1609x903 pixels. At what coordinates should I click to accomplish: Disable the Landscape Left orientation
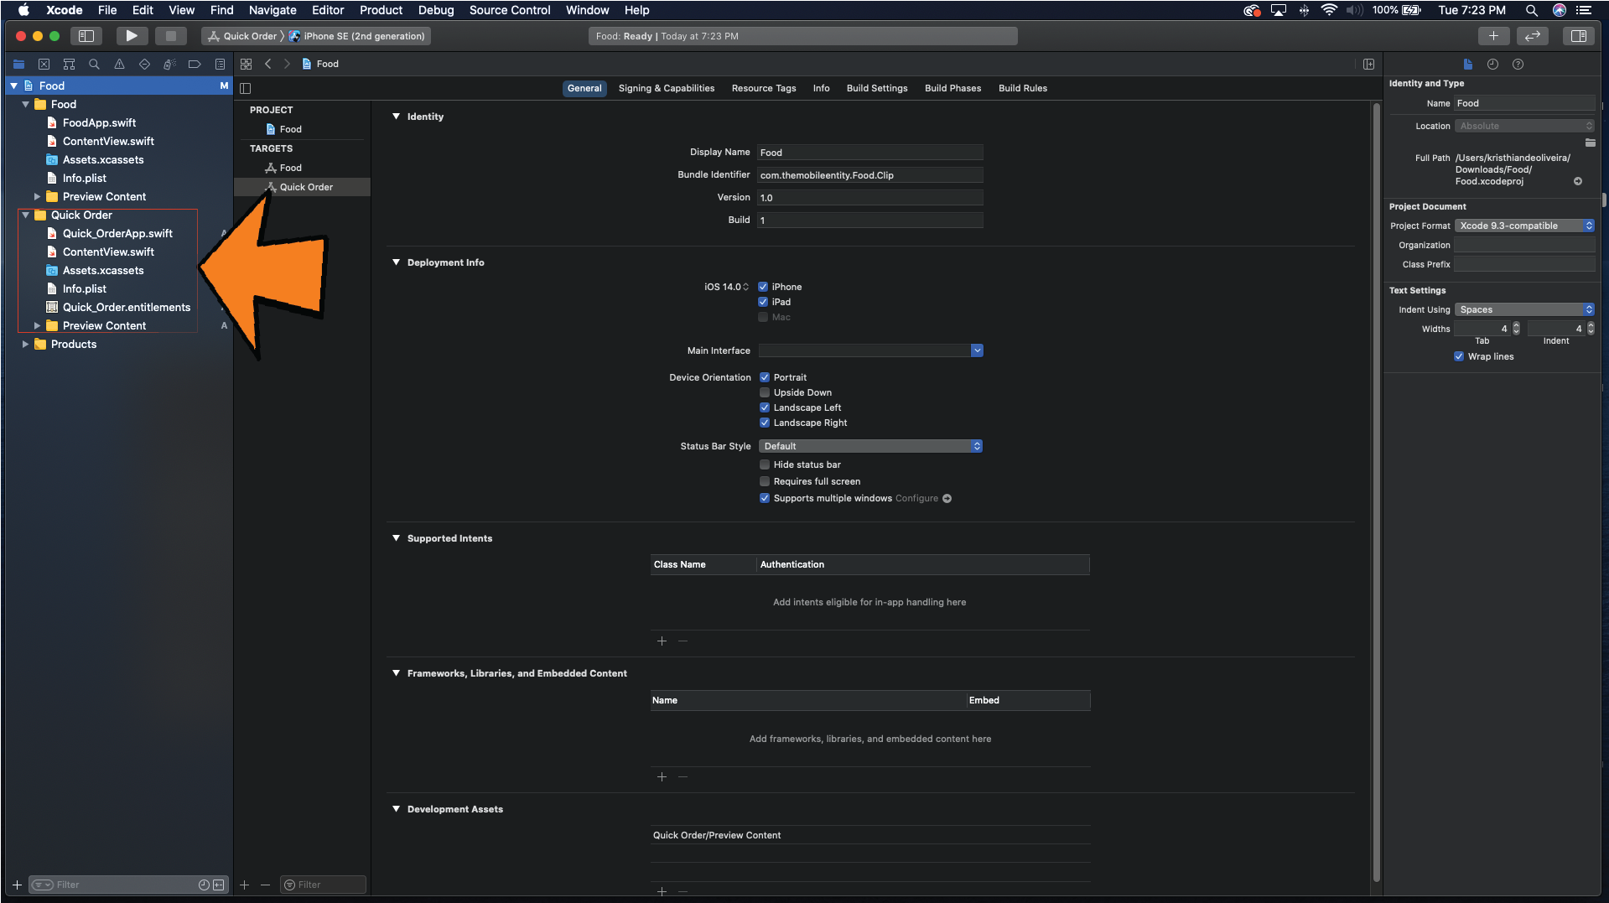pyautogui.click(x=765, y=407)
